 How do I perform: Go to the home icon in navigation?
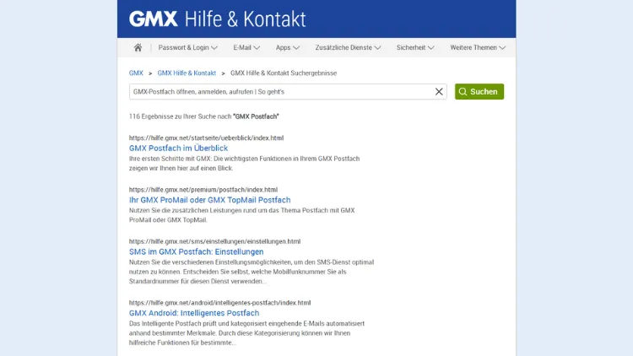point(138,47)
